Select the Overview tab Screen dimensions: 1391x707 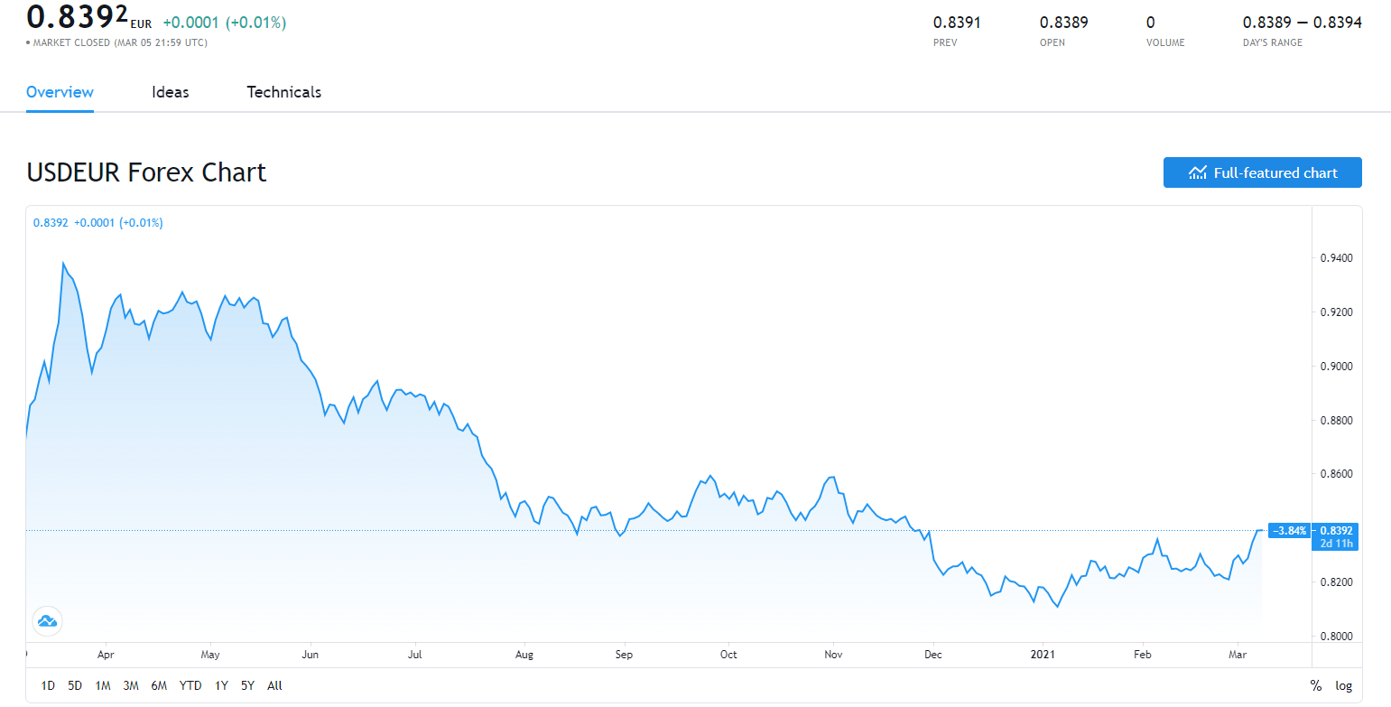tap(60, 92)
